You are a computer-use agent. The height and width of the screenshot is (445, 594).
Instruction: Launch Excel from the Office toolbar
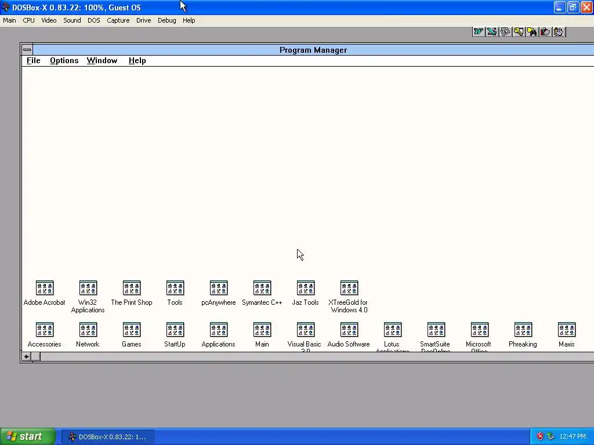(x=492, y=32)
